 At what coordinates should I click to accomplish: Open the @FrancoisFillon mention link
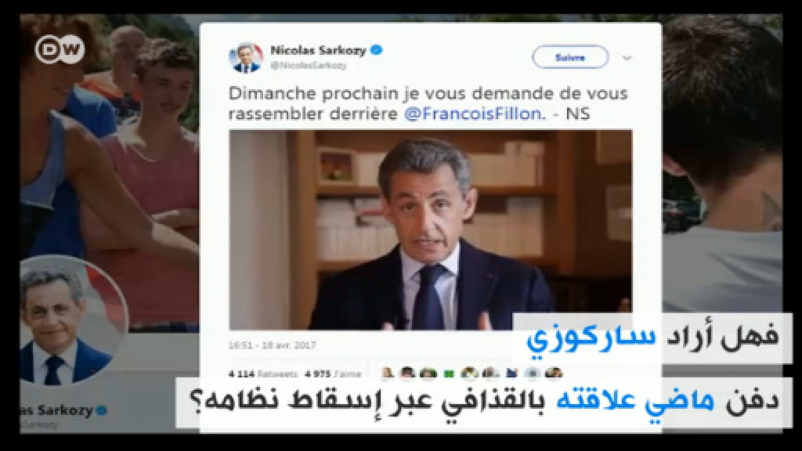(472, 114)
